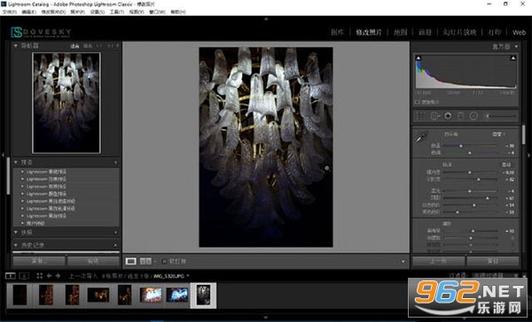Set navigator zoom to 适合 (Fit)
Screen dimensions: 532x322
point(74,46)
